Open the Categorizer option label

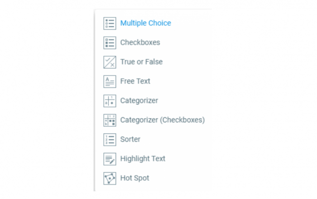coord(139,101)
